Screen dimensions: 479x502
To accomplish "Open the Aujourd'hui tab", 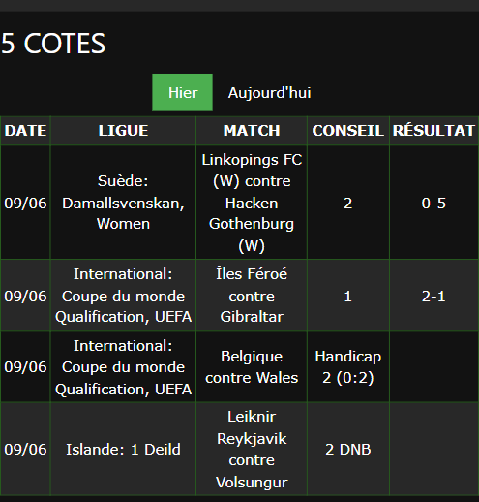I will click(x=270, y=93).
